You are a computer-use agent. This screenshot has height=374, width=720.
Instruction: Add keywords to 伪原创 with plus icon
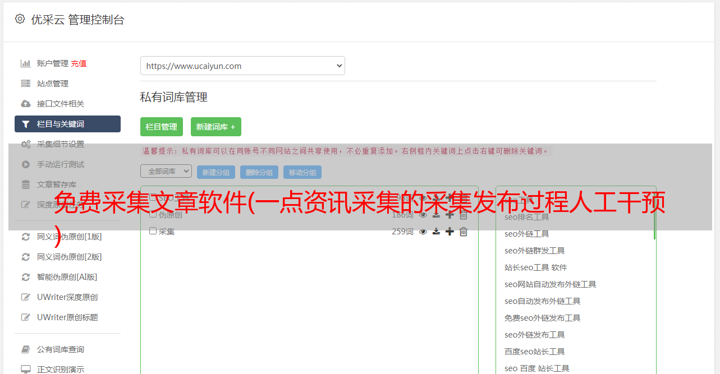pos(450,215)
